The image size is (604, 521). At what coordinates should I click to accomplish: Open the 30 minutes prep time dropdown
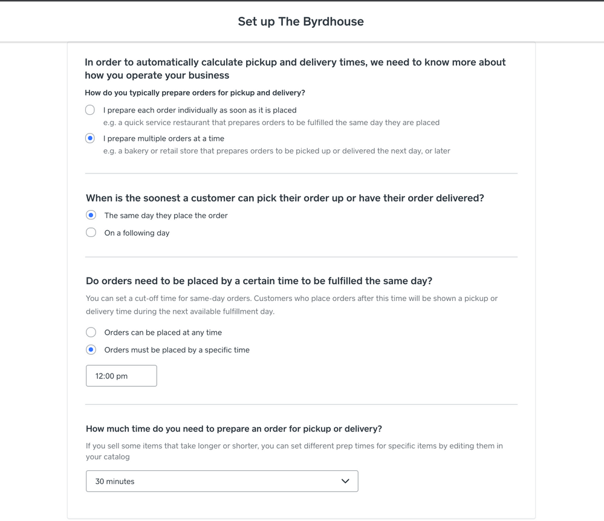coord(222,481)
